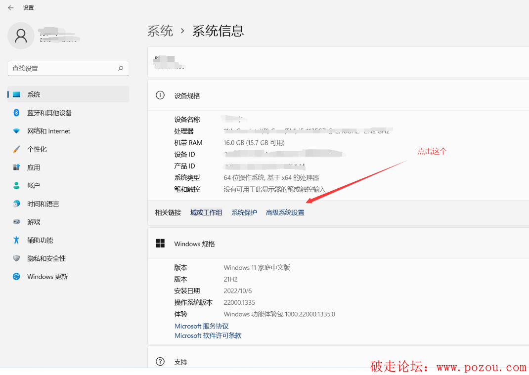Select the 机带 RAM label
The image size is (529, 375).
[x=188, y=143]
